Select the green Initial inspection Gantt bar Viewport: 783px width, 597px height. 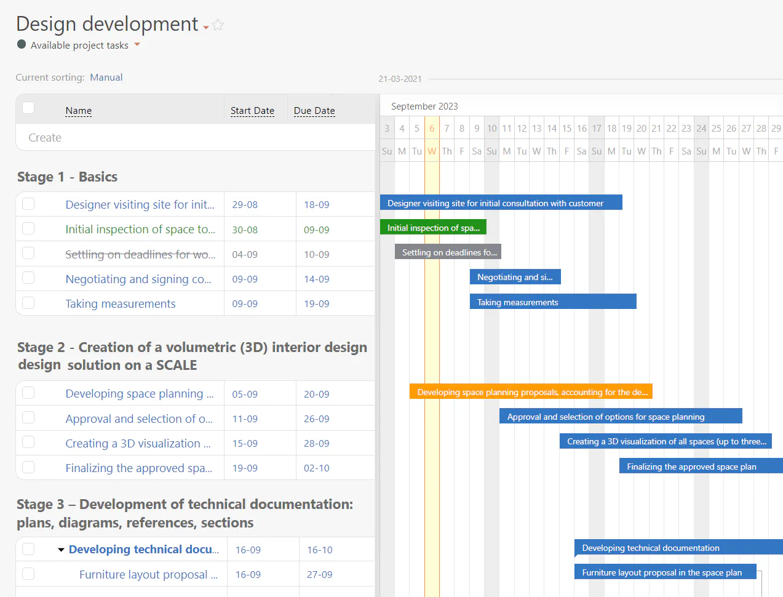[433, 228]
